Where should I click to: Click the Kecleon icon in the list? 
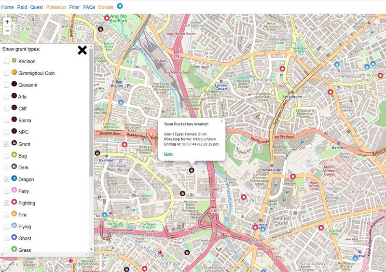coord(14,60)
